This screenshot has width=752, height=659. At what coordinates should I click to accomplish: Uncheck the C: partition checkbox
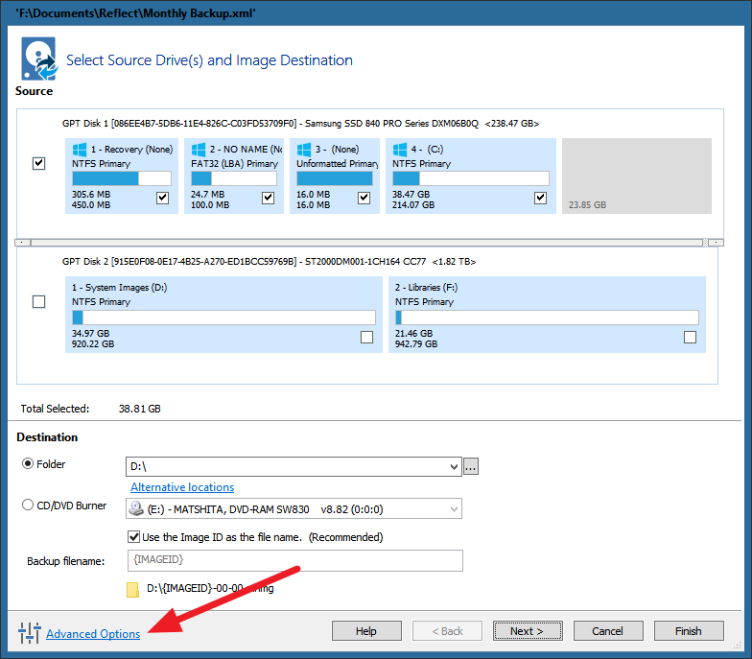541,198
